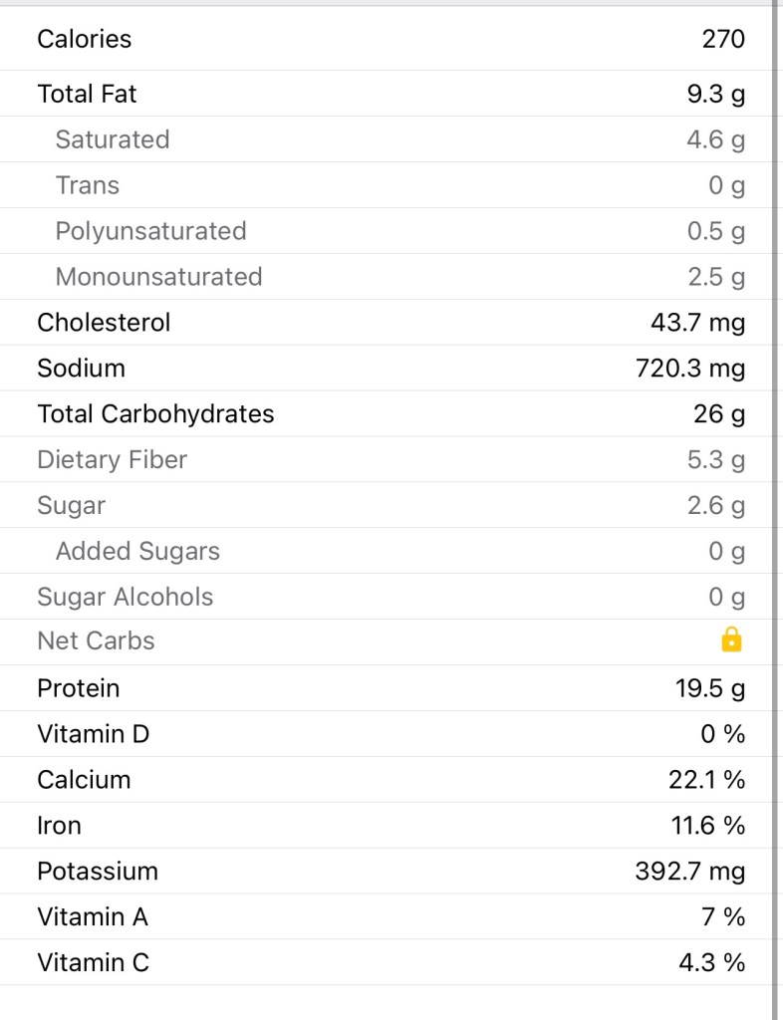Choose the Polyunsaturated row
Screen dimensions: 783x1020
[x=389, y=232]
